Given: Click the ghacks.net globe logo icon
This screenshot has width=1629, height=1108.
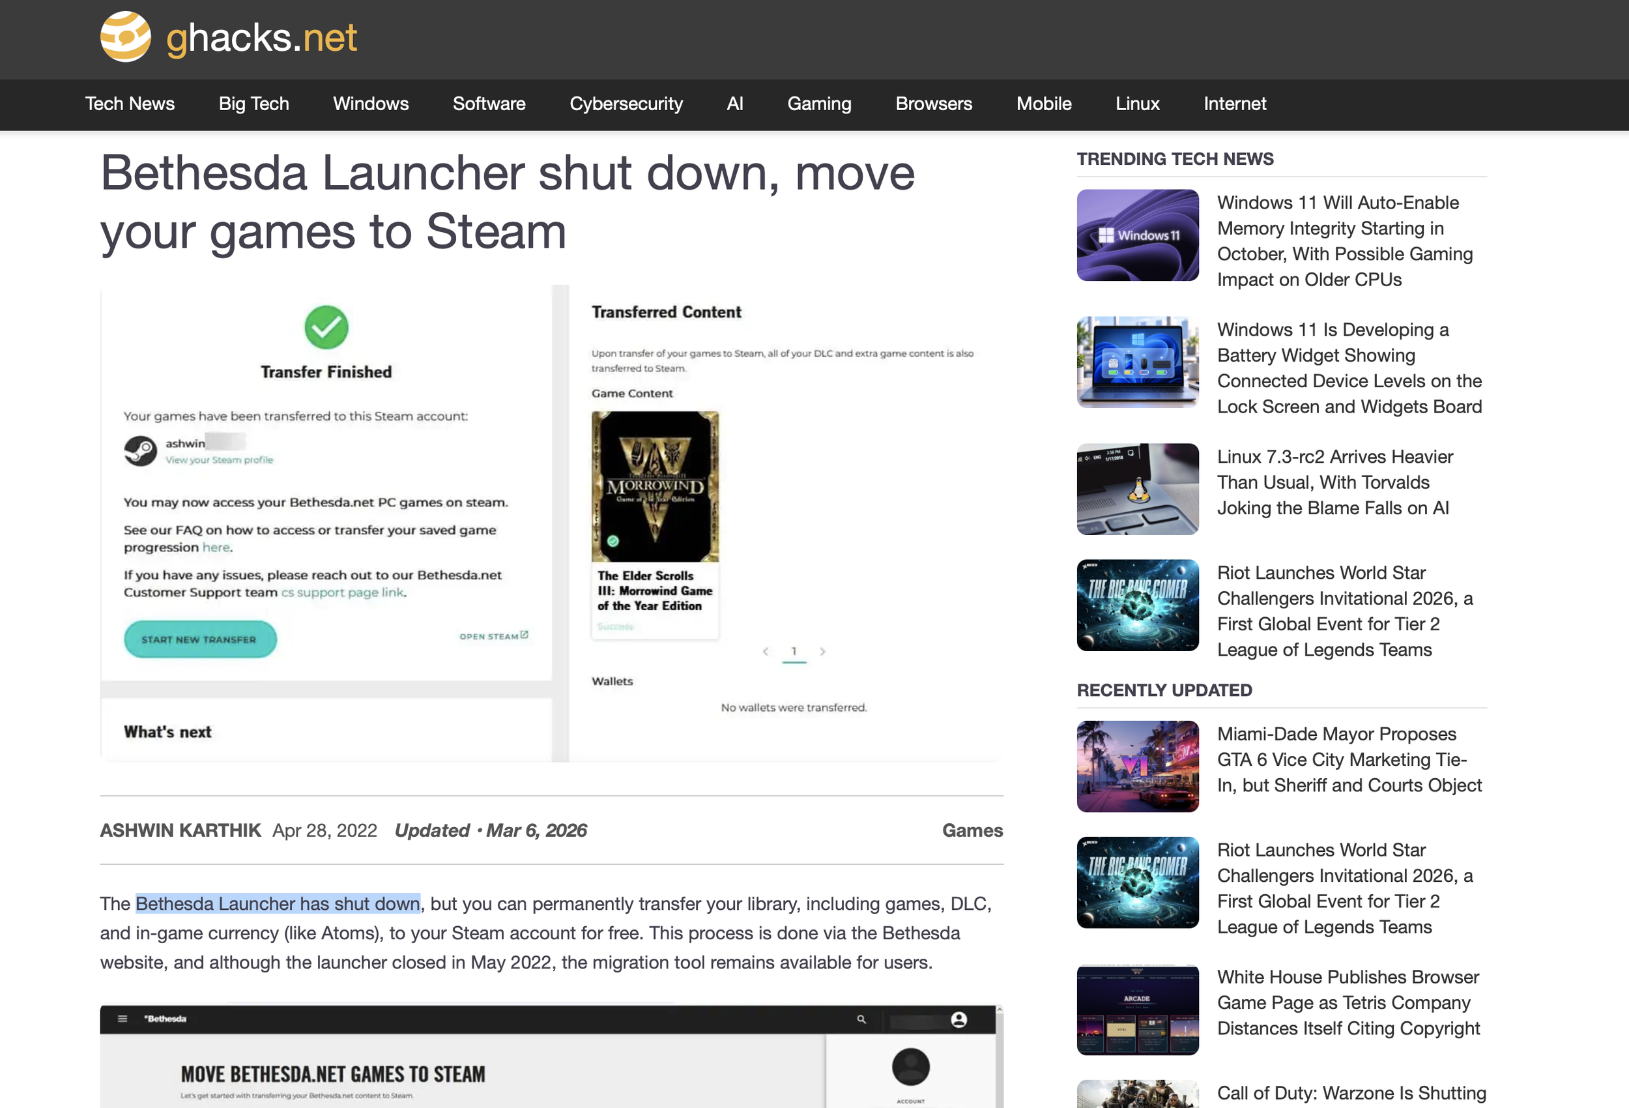Looking at the screenshot, I should (x=126, y=36).
